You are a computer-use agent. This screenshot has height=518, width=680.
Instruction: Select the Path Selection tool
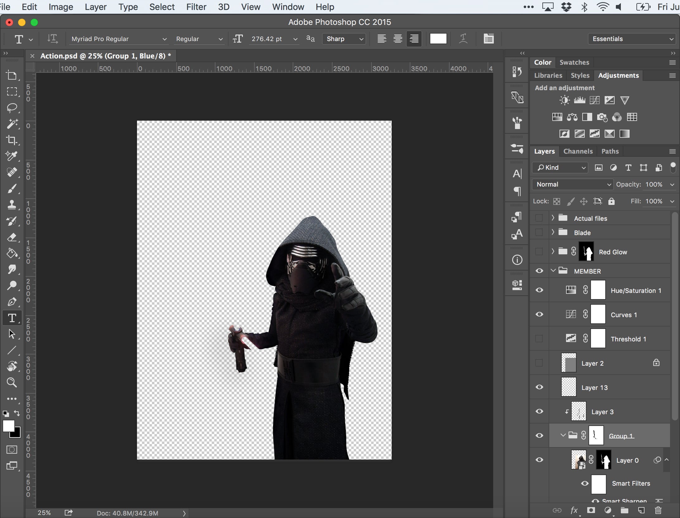tap(12, 334)
